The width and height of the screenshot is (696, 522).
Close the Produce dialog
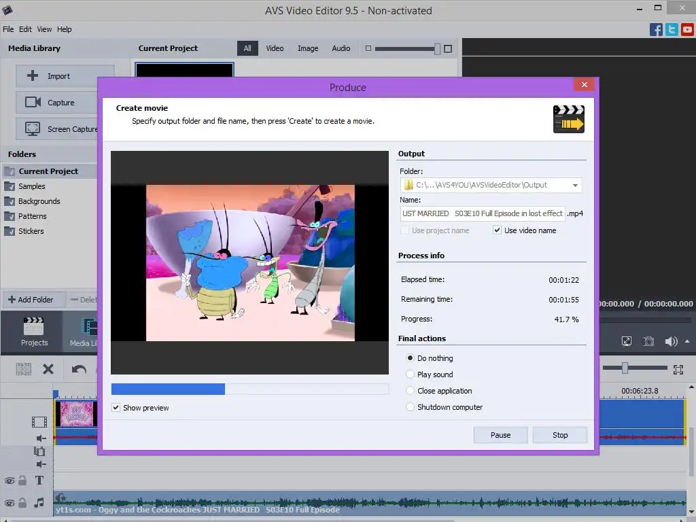[x=584, y=84]
